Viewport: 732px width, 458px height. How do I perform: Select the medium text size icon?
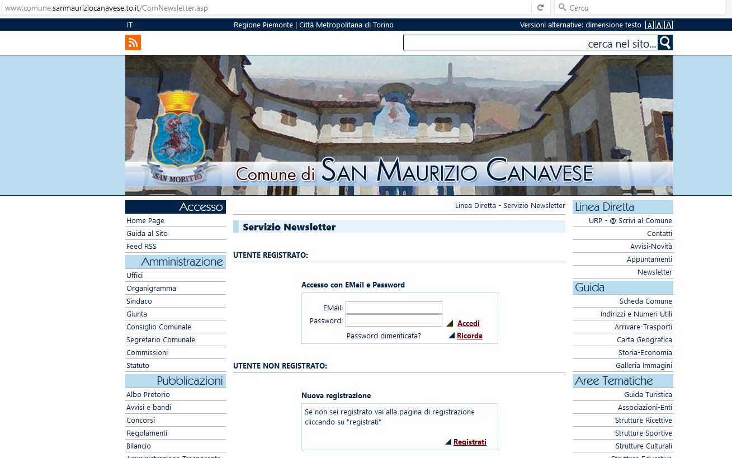[659, 25]
